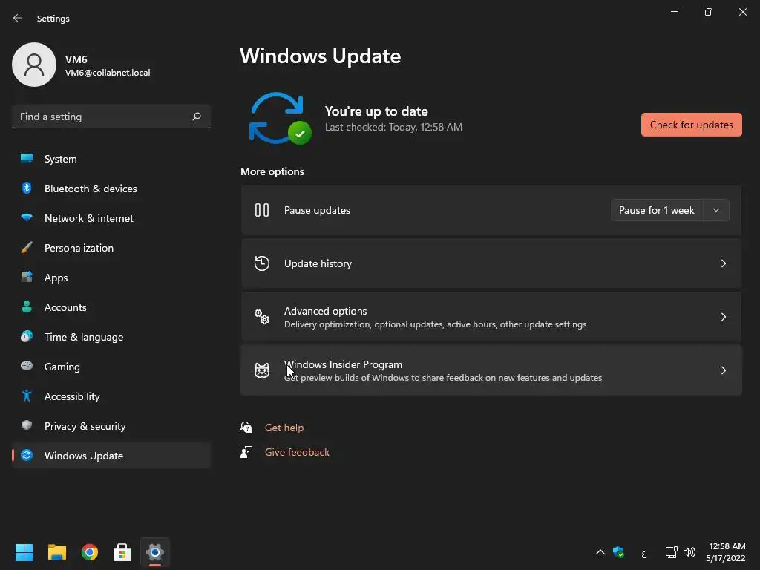Screen dimensions: 760x570
Task: Open the Windows Start menu
Action: click(x=24, y=552)
